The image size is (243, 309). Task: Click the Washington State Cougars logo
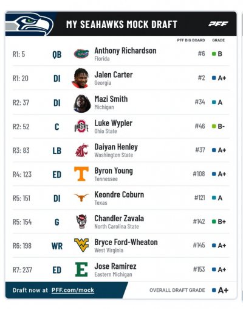click(81, 151)
